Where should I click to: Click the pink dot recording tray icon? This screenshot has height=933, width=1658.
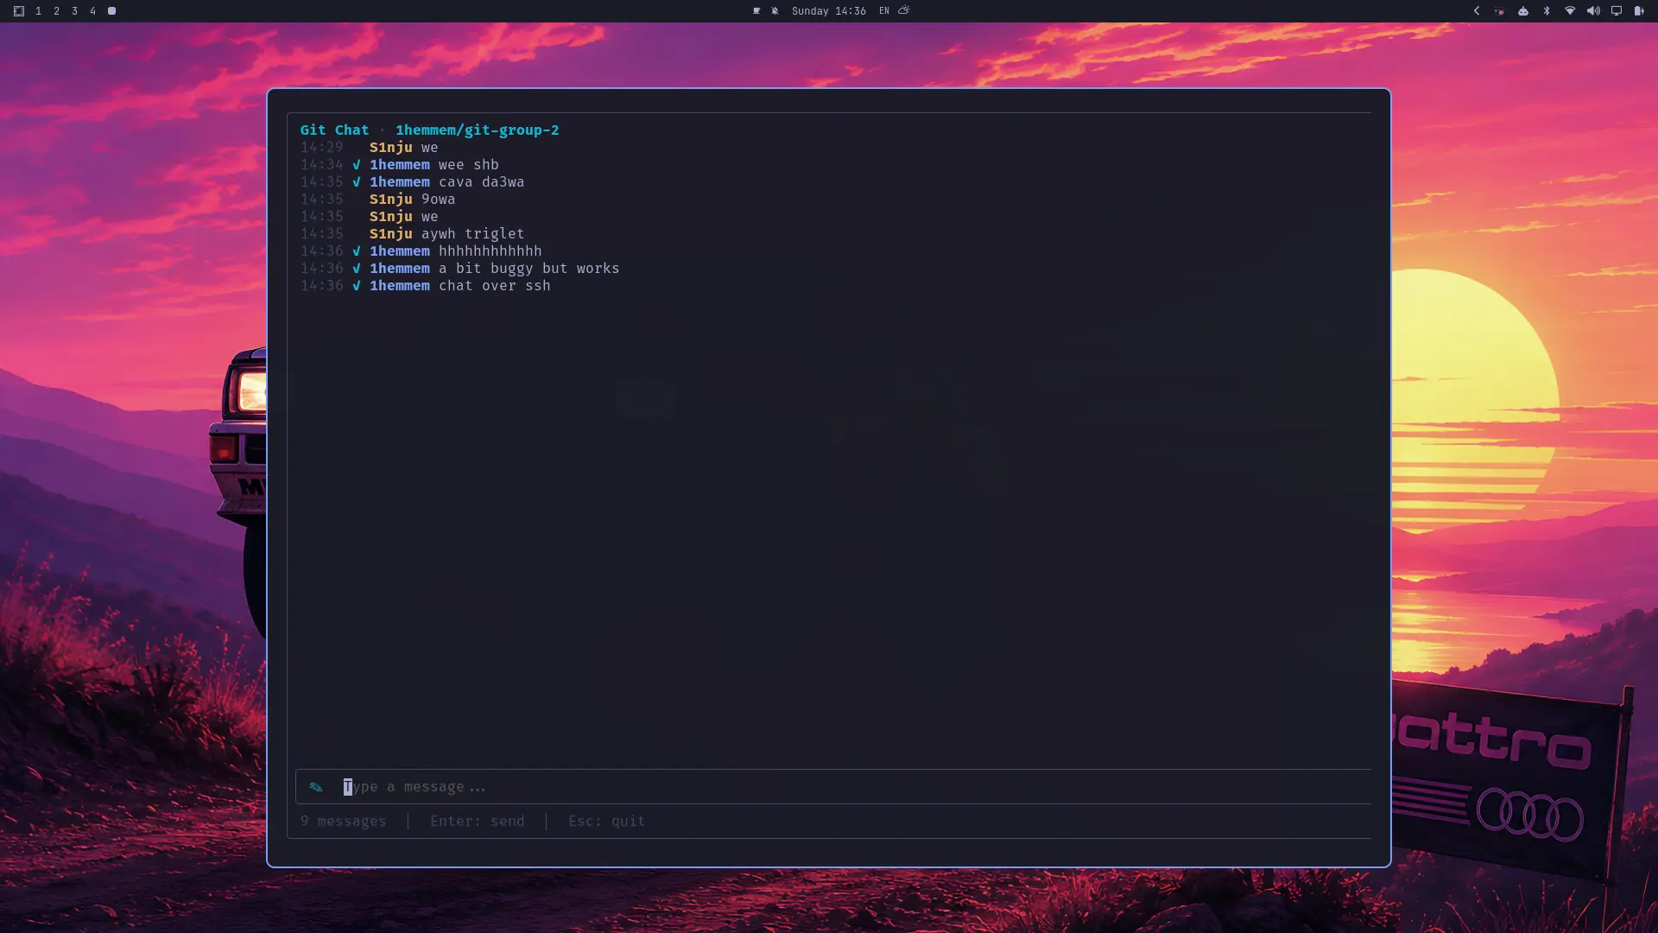click(x=1500, y=11)
